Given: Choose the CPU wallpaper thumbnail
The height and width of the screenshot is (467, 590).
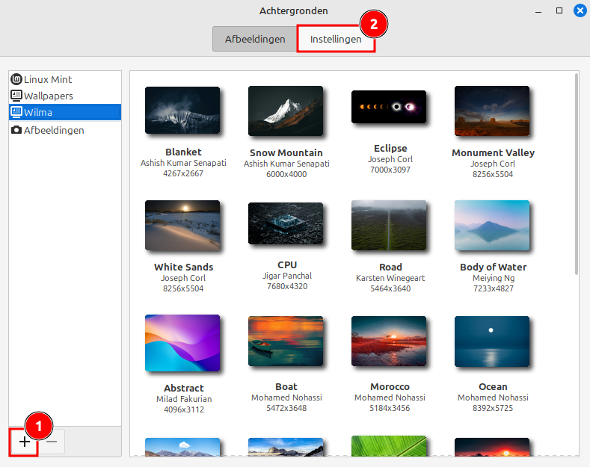Looking at the screenshot, I should coord(286,224).
